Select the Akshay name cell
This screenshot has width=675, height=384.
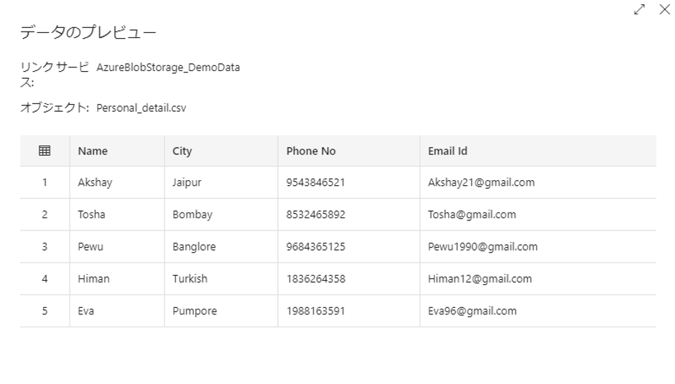[95, 182]
